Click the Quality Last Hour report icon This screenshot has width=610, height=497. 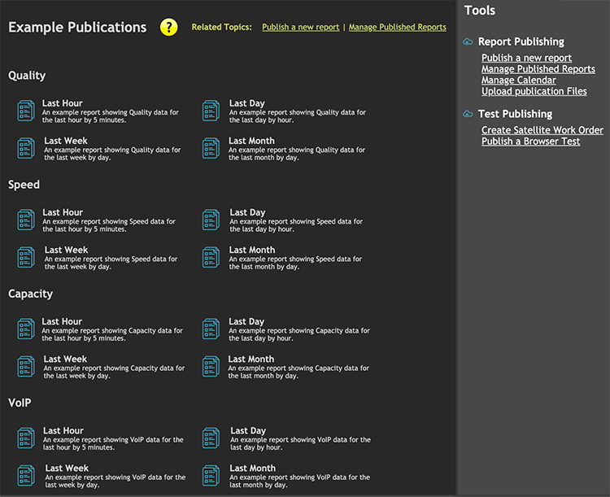pos(26,111)
